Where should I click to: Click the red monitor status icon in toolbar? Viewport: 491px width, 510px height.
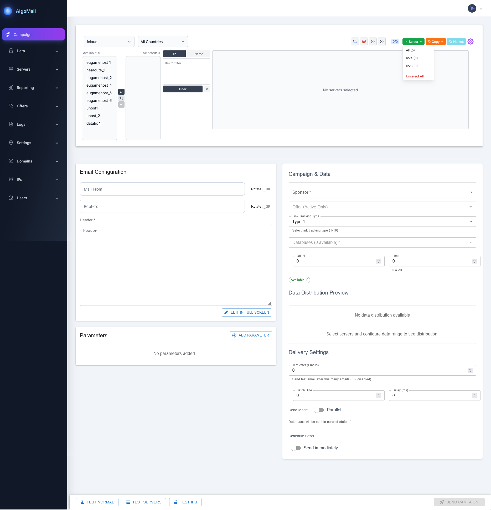(x=364, y=41)
